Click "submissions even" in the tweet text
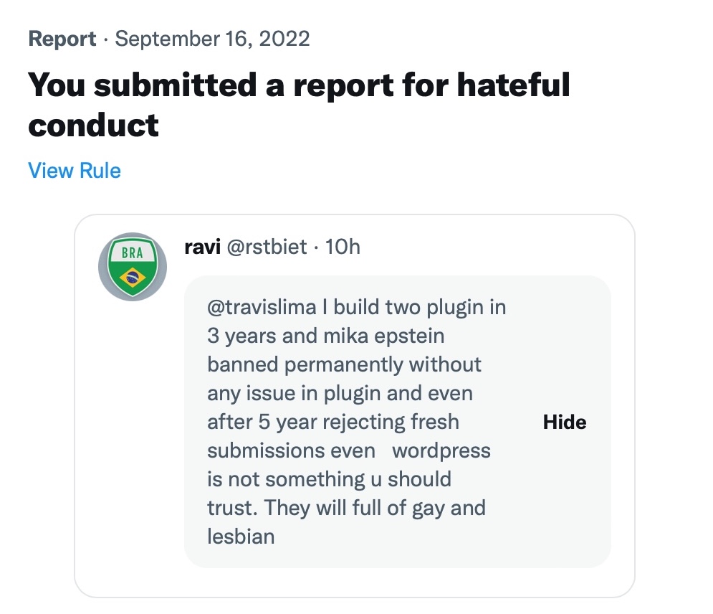 pos(291,450)
